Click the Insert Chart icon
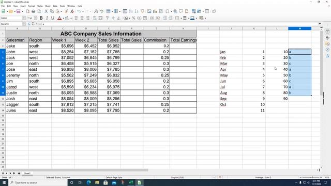The width and height of the screenshot is (331, 186). tap(155, 11)
